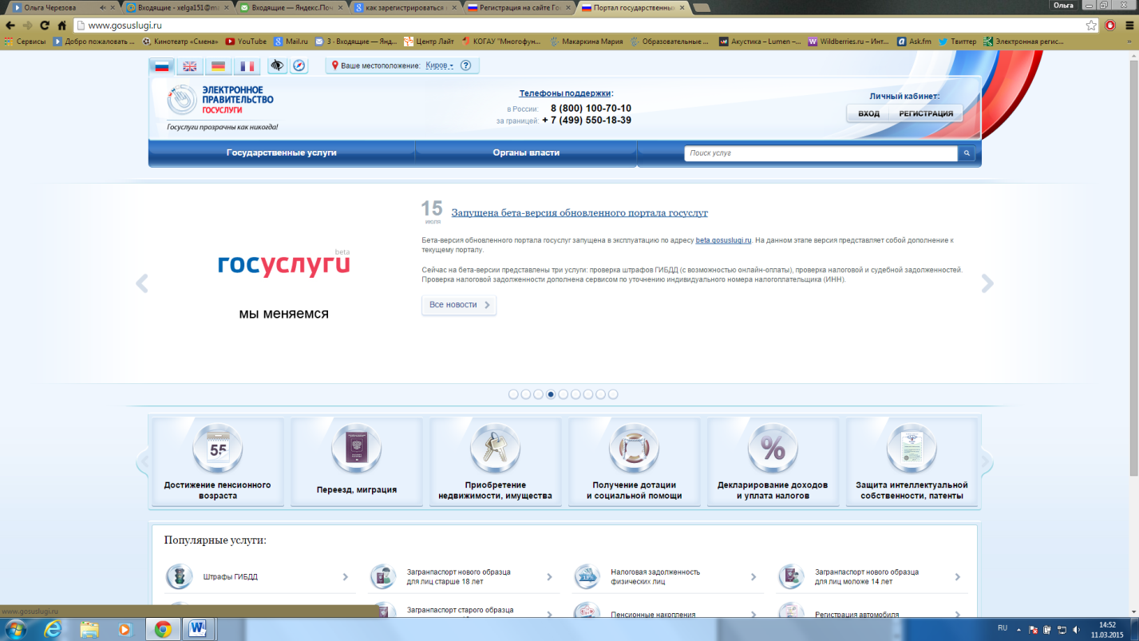Viewport: 1139px width, 641px height.
Task: Select the third news carousel dot
Action: (538, 394)
